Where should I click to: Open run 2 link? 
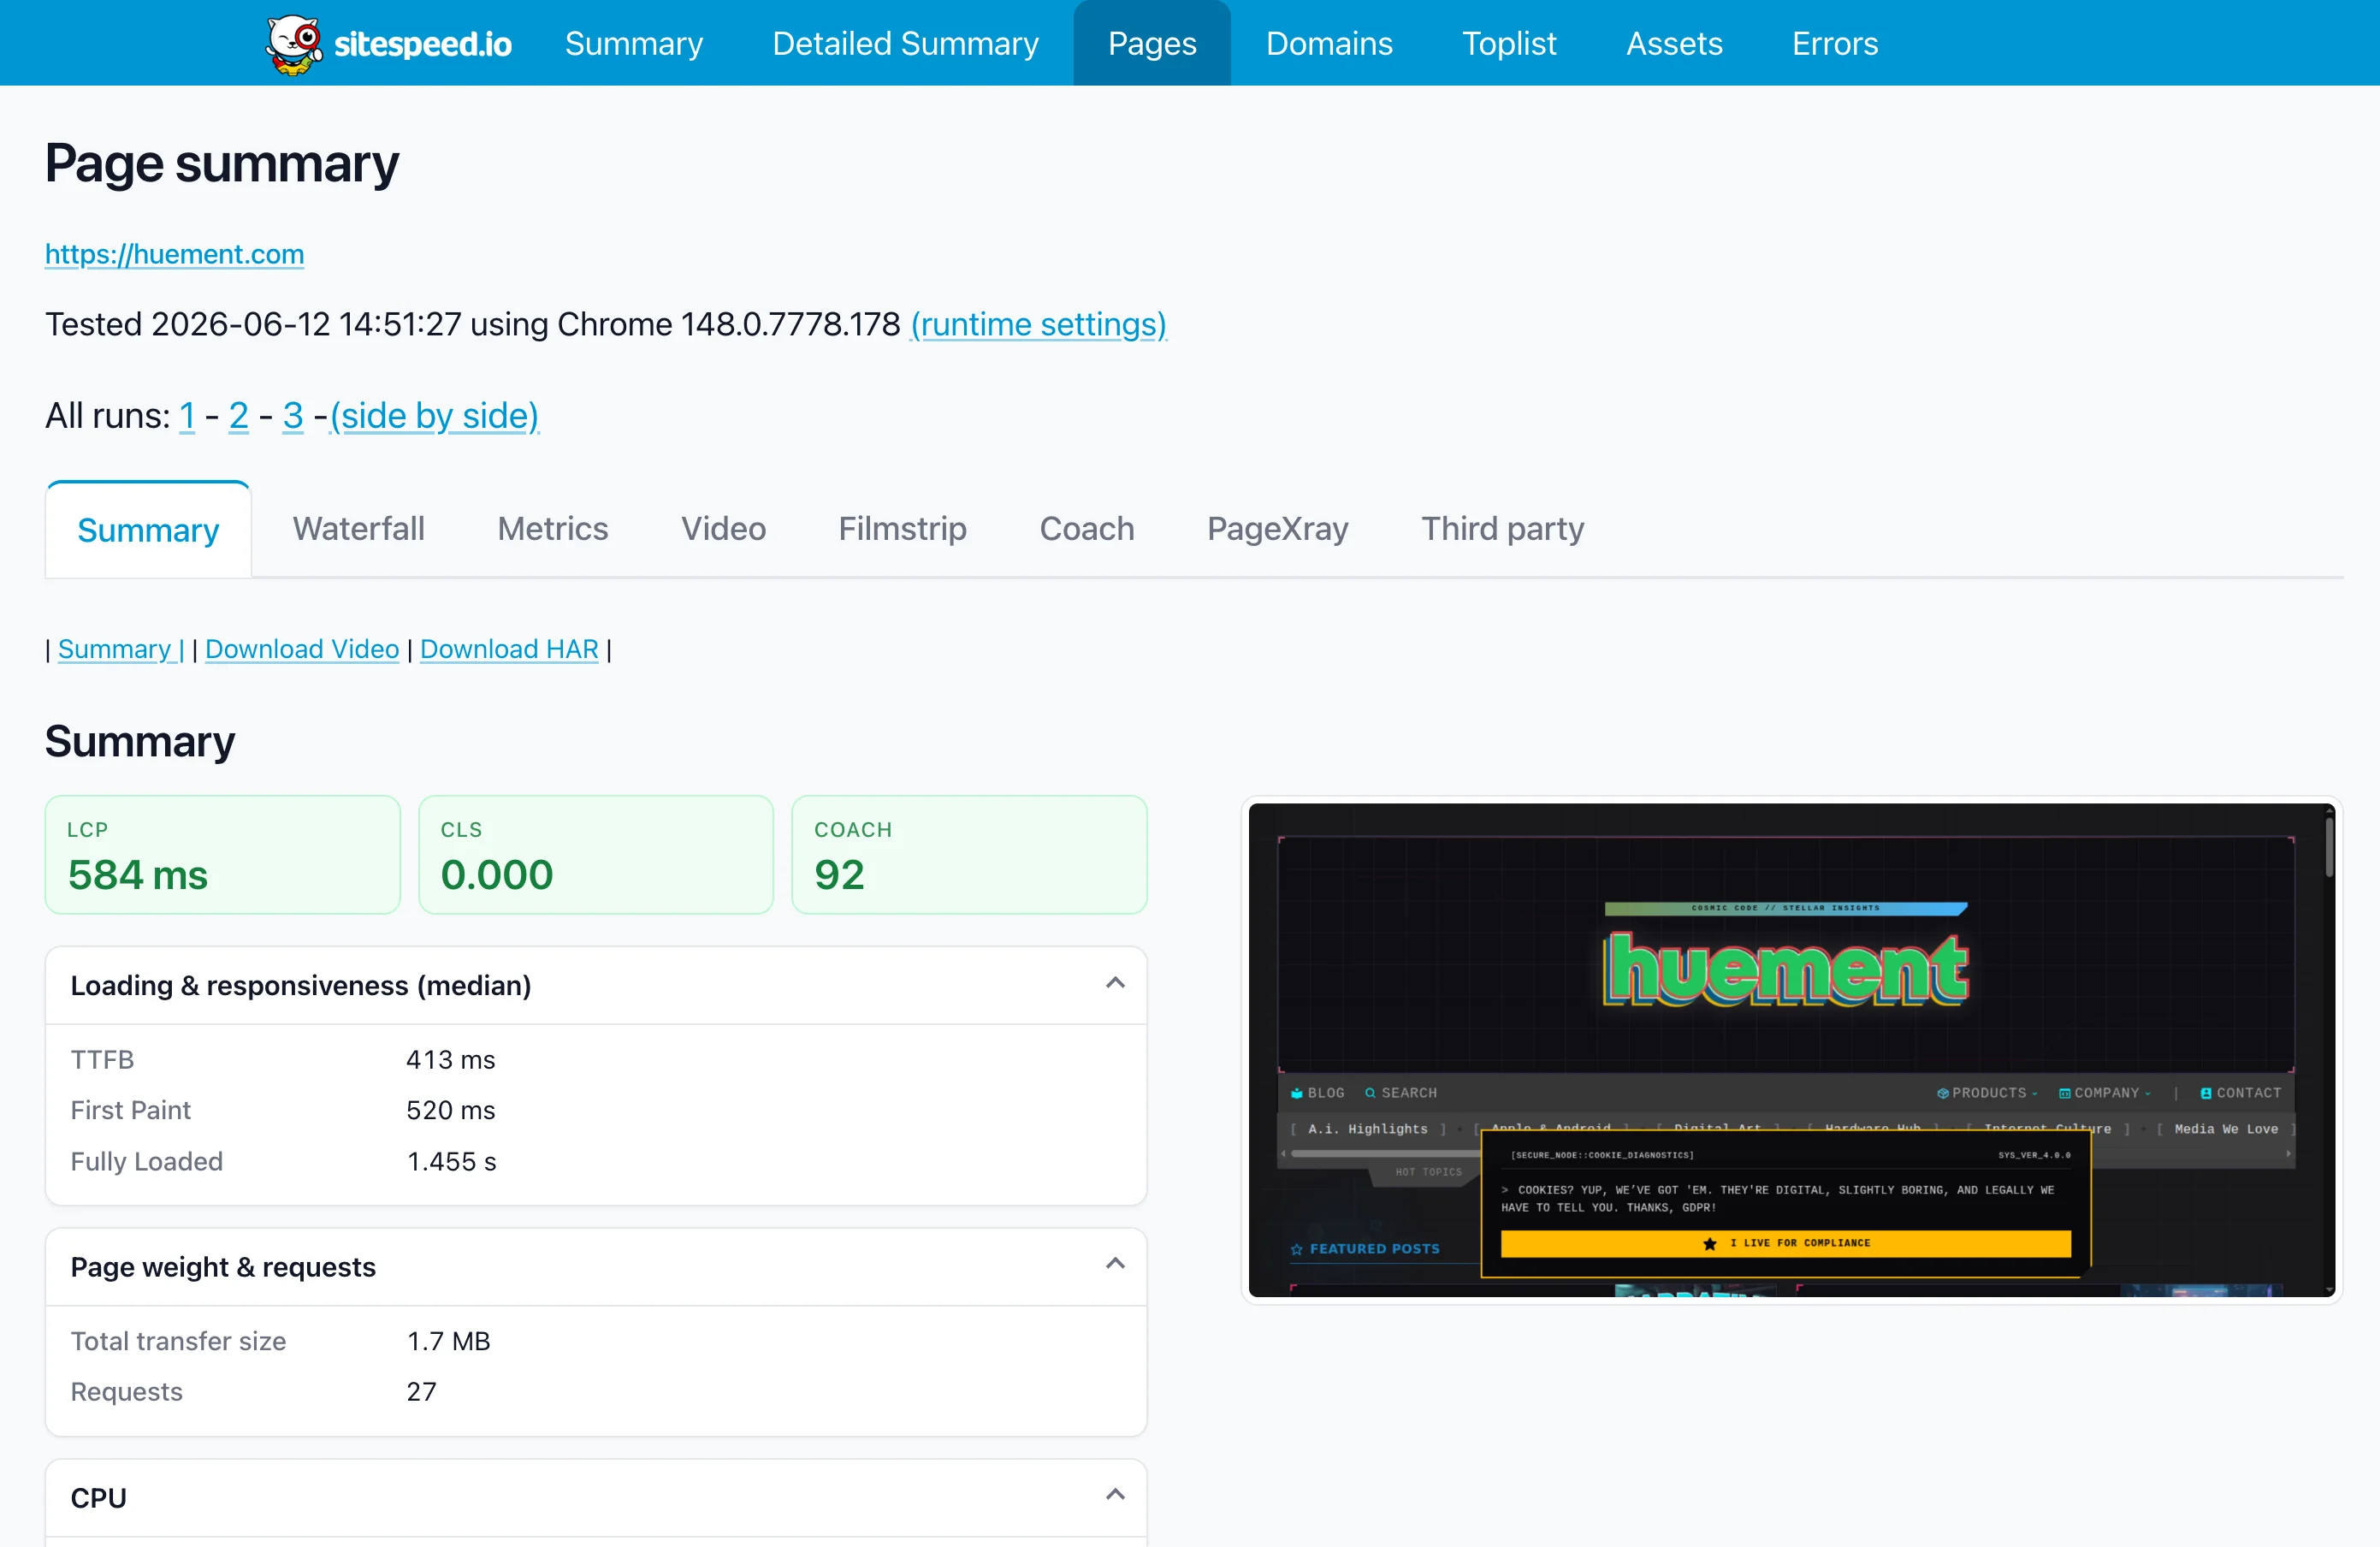coord(238,415)
